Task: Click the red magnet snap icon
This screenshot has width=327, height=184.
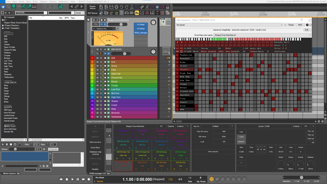Action: coord(162,7)
